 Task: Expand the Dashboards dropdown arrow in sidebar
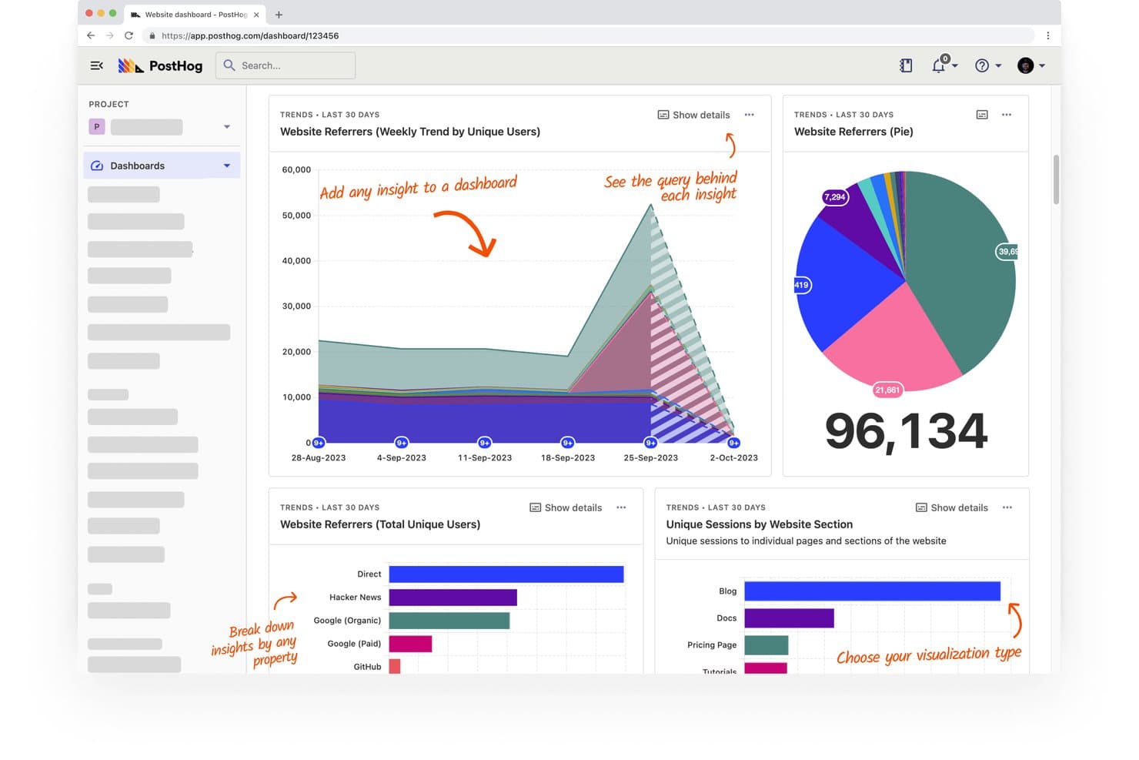pos(227,166)
